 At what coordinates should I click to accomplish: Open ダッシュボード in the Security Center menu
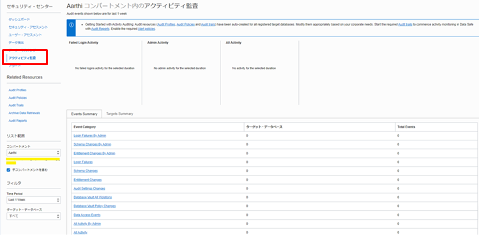(19, 19)
